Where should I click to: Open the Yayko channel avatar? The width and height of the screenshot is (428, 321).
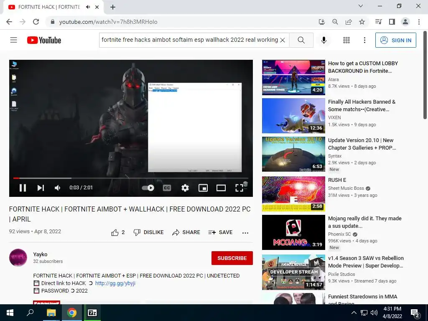coord(18,257)
